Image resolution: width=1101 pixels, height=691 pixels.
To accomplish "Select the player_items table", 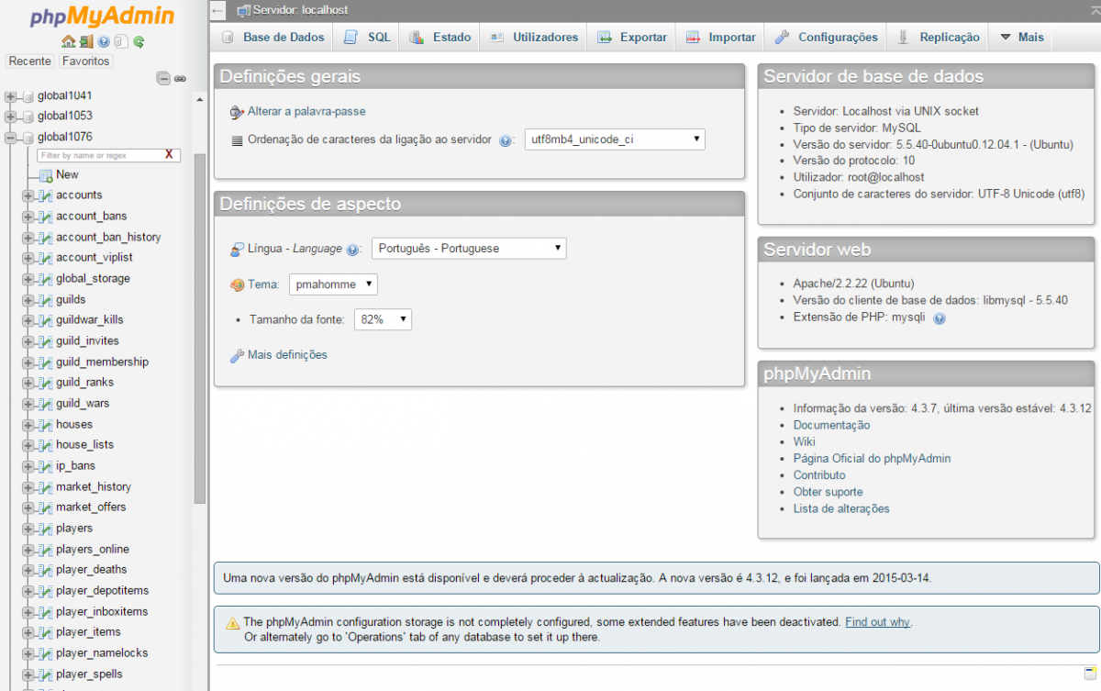I will click(88, 632).
